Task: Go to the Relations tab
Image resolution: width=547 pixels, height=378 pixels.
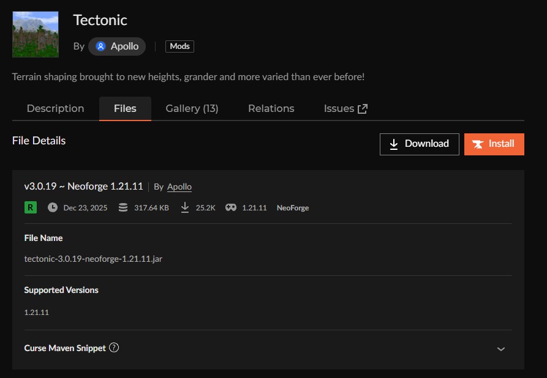Action: [x=271, y=108]
